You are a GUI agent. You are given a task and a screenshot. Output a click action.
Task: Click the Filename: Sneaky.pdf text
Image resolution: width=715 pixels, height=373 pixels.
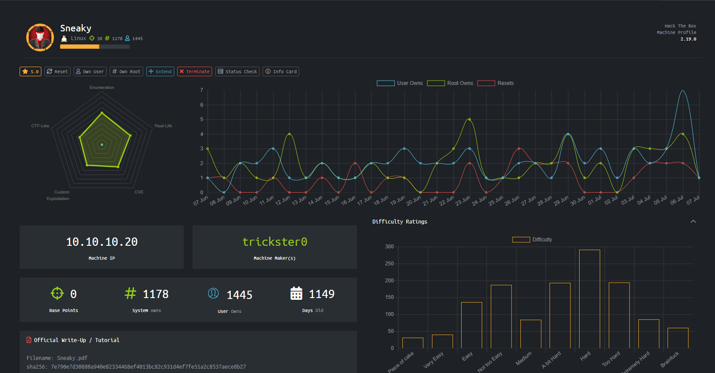click(57, 358)
